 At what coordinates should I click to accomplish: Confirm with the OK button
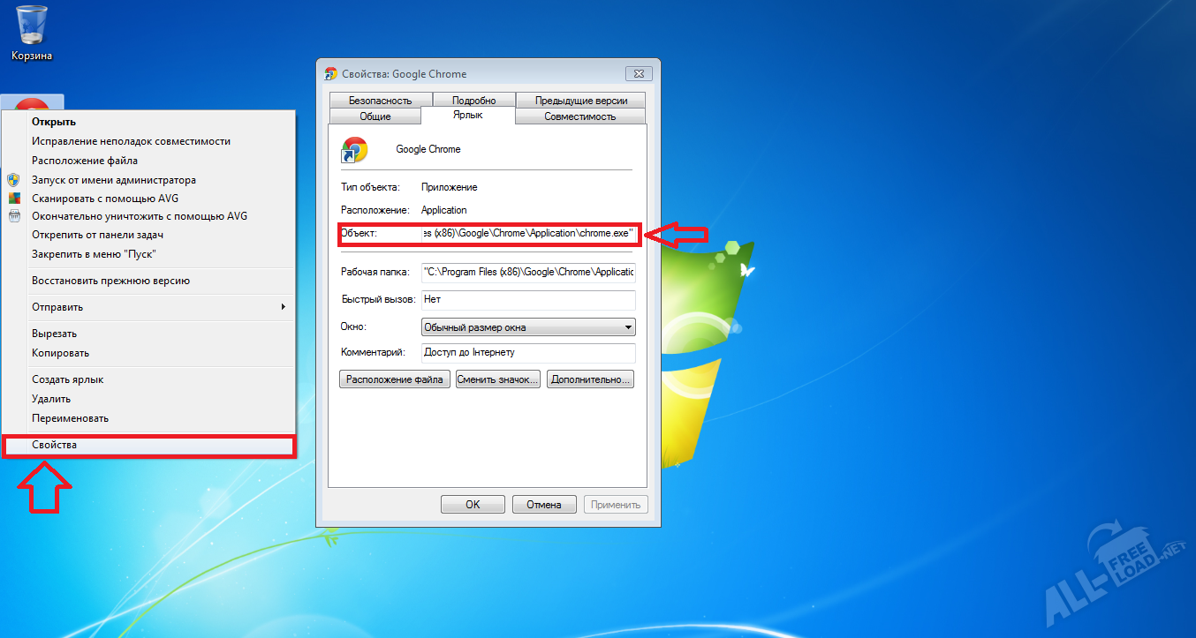473,505
